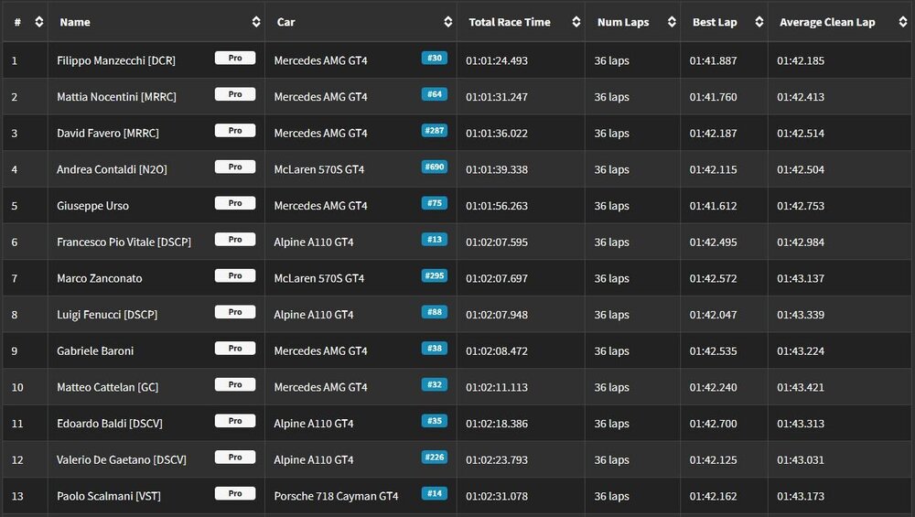
Task: Select driver name Gabriele Baroni
Action: [95, 351]
